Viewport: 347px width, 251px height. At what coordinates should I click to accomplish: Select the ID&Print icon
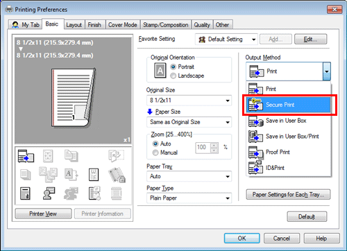tap(255, 168)
